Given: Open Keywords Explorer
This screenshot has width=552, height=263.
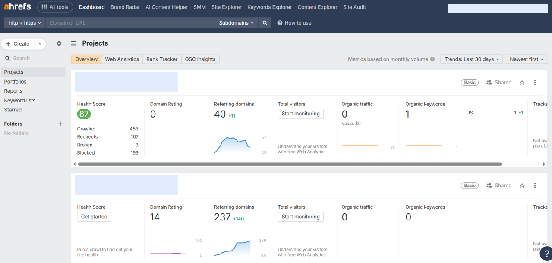Looking at the screenshot, I should (x=270, y=7).
